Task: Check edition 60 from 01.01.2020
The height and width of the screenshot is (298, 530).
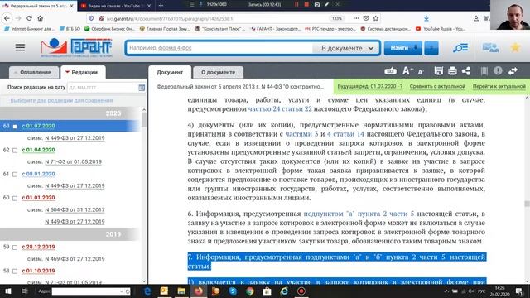Action: tap(15, 198)
